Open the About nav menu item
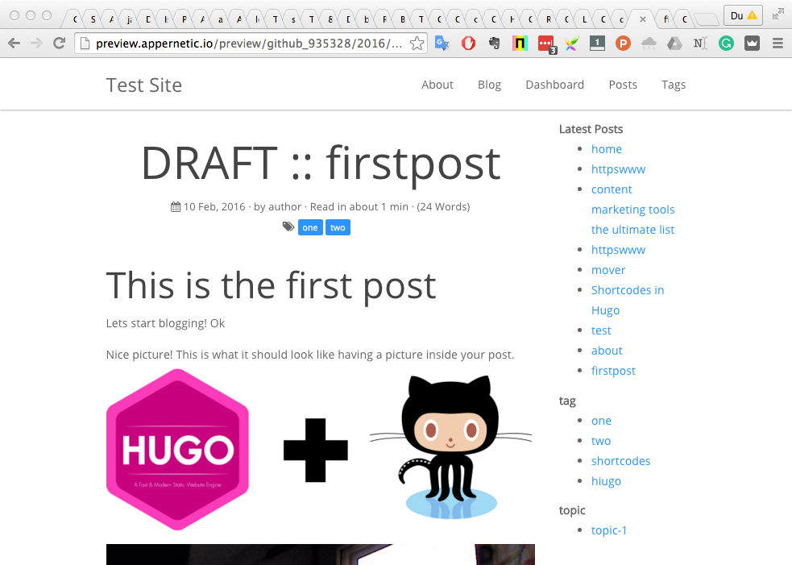 [x=437, y=85]
